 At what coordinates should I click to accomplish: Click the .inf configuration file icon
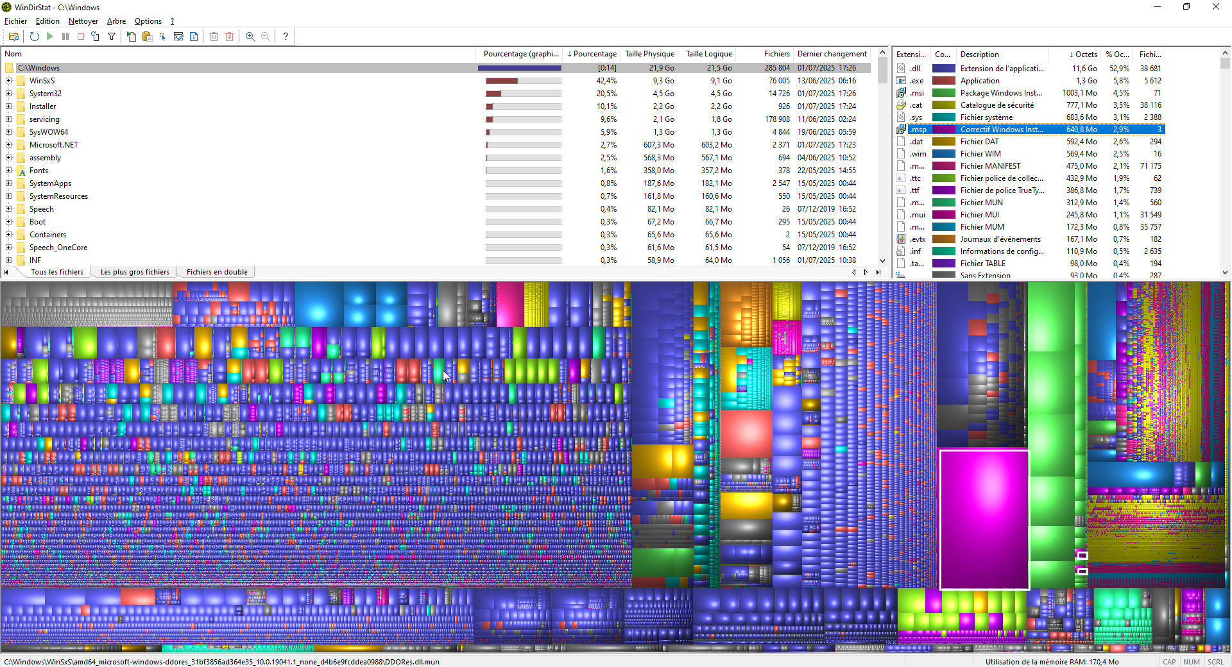[x=901, y=251]
